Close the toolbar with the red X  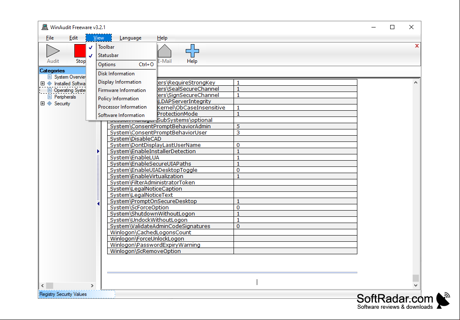click(417, 46)
